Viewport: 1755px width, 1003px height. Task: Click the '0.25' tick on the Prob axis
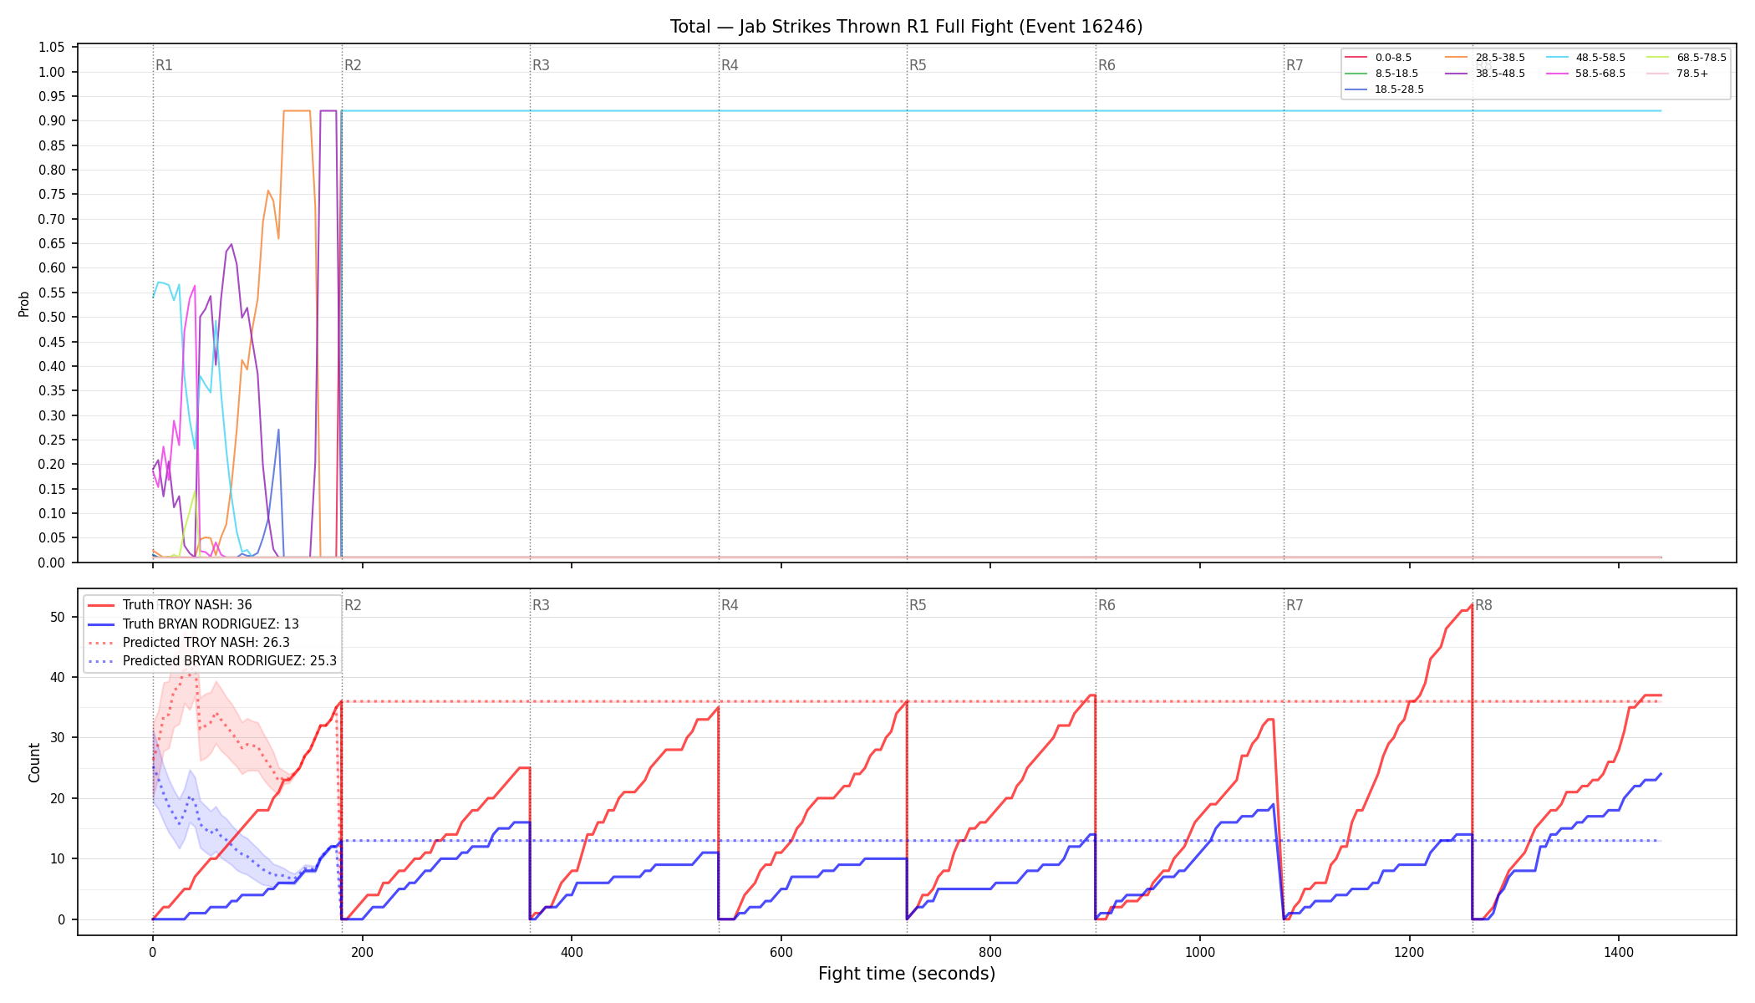point(52,440)
